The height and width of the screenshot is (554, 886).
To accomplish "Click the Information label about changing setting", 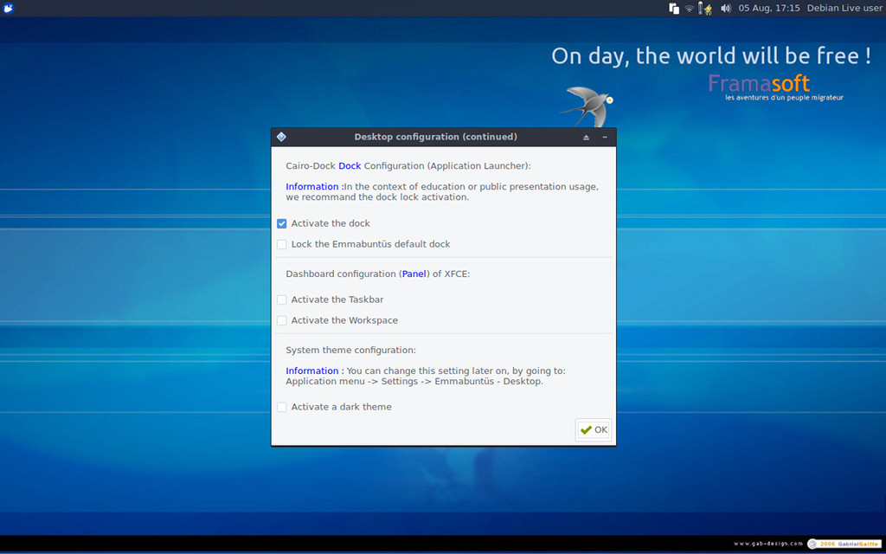I will pyautogui.click(x=315, y=371).
